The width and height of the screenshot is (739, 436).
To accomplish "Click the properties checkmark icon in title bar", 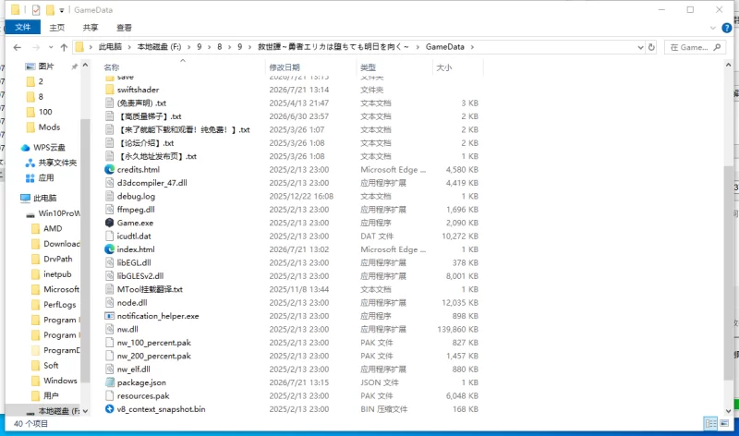I will tap(36, 9).
